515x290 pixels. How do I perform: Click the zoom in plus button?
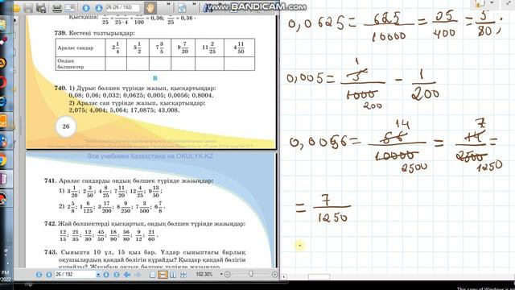tap(275, 274)
